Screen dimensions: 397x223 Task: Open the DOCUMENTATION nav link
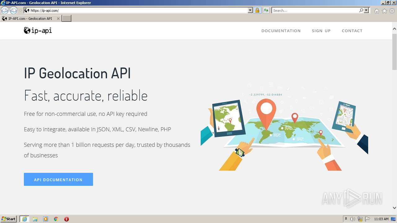pyautogui.click(x=281, y=31)
